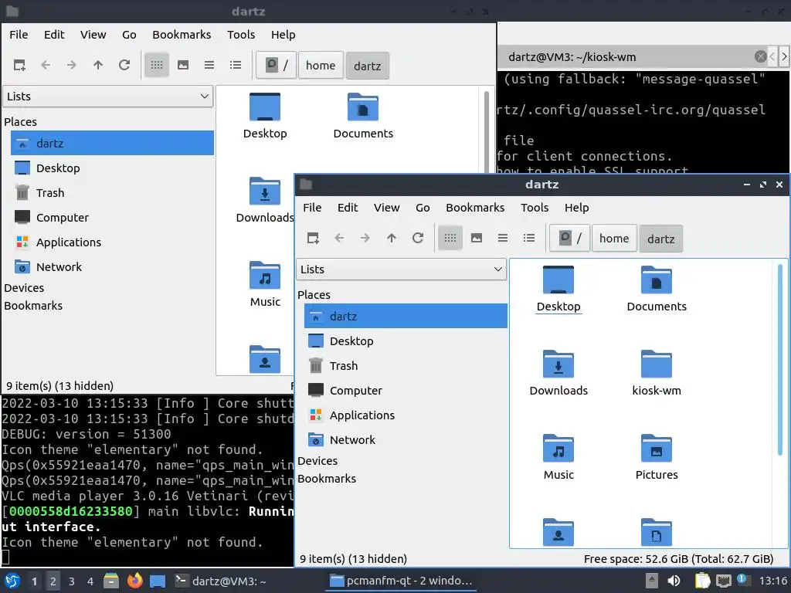Screen dimensions: 791x593
Task: Go up a folder in front window
Action: coord(392,238)
